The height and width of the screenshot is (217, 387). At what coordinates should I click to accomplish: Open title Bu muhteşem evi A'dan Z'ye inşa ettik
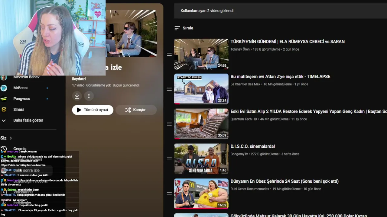click(x=280, y=77)
